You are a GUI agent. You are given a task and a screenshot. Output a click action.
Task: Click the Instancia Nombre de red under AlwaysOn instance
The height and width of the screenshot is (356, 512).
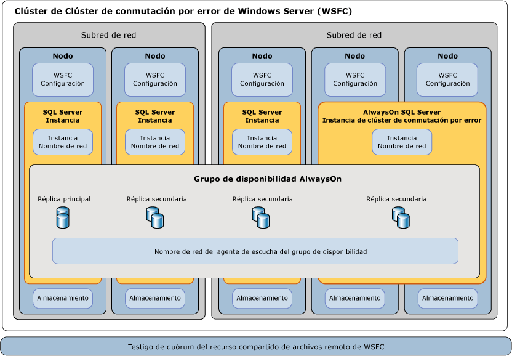[x=402, y=142]
